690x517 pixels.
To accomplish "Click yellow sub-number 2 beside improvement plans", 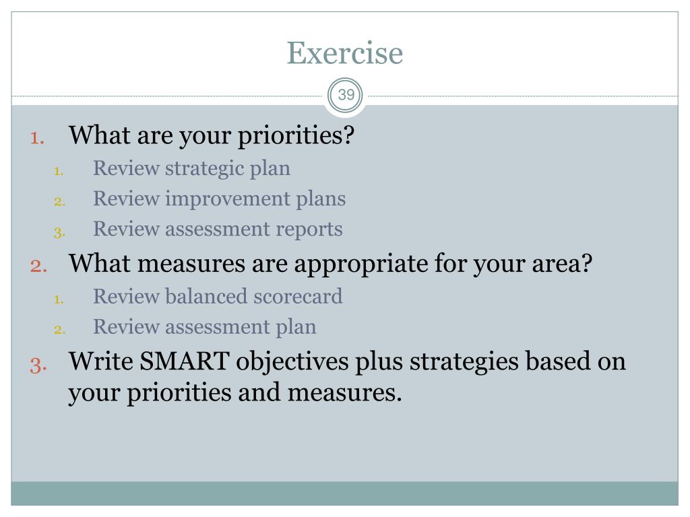I will click(x=59, y=202).
